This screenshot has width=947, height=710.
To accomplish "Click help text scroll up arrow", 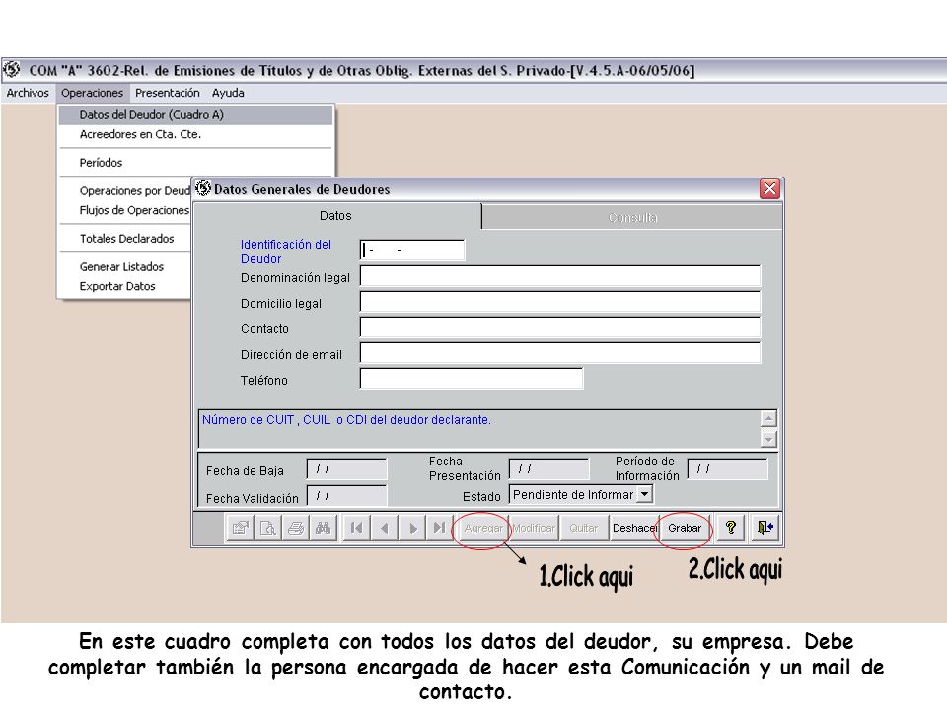I will pos(768,418).
